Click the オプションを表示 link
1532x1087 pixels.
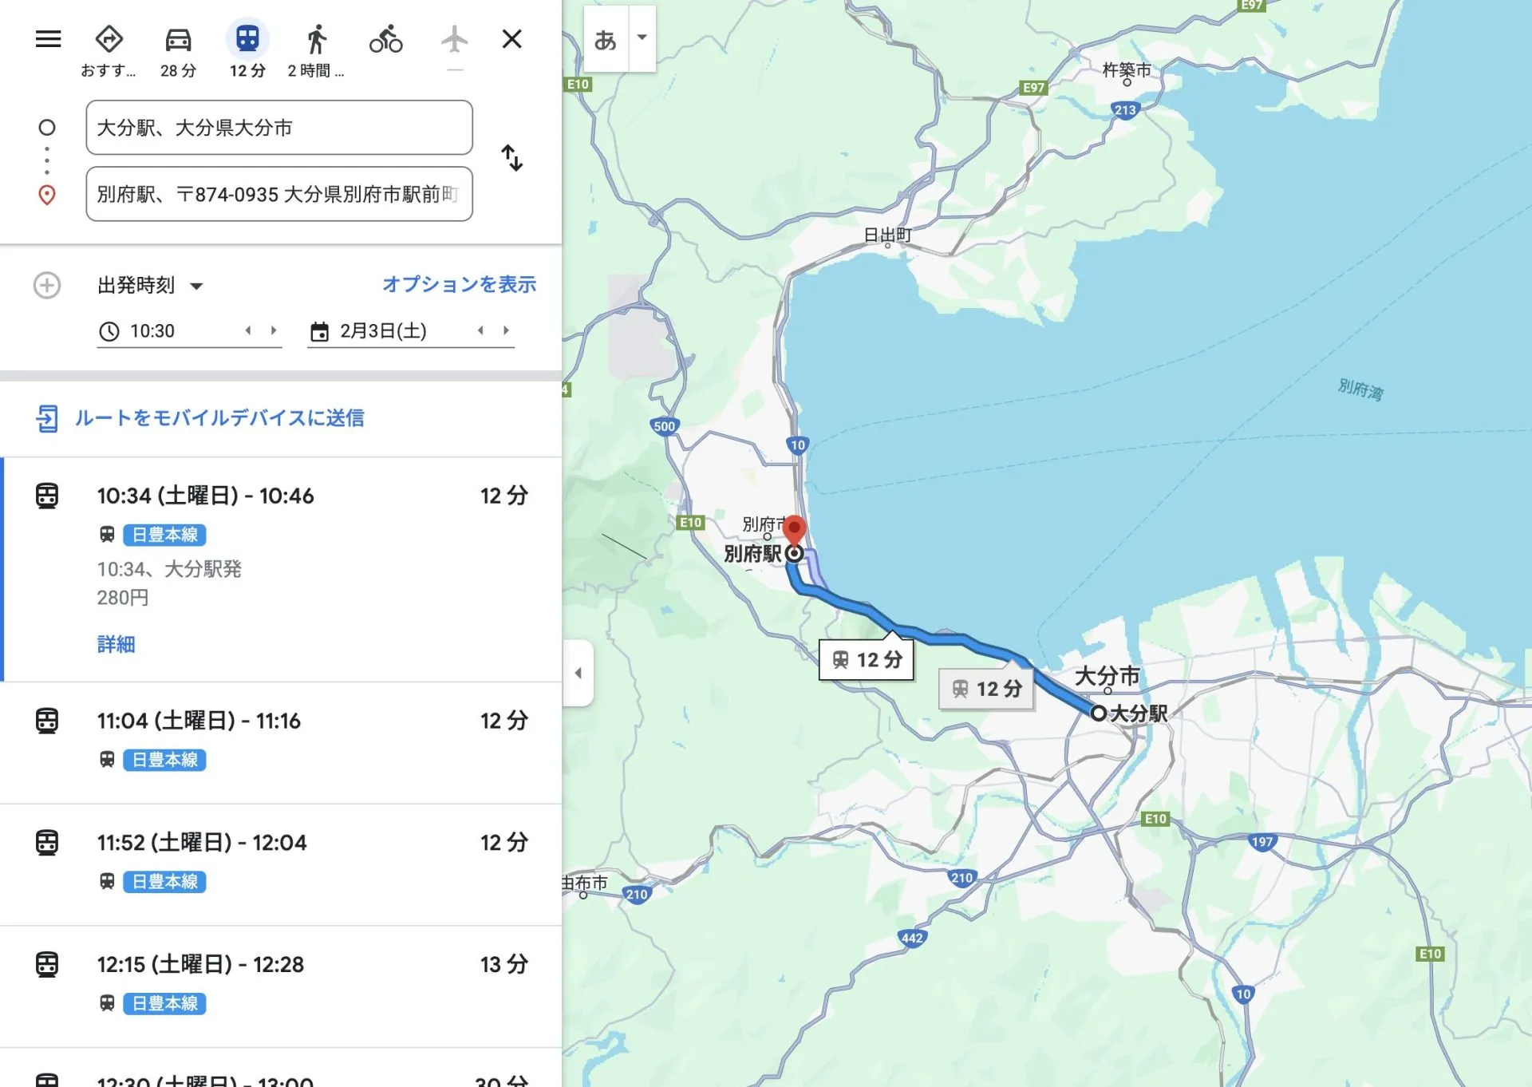coord(459,284)
